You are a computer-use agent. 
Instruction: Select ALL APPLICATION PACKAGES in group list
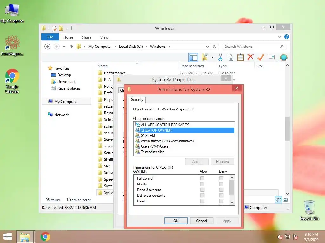(184, 125)
